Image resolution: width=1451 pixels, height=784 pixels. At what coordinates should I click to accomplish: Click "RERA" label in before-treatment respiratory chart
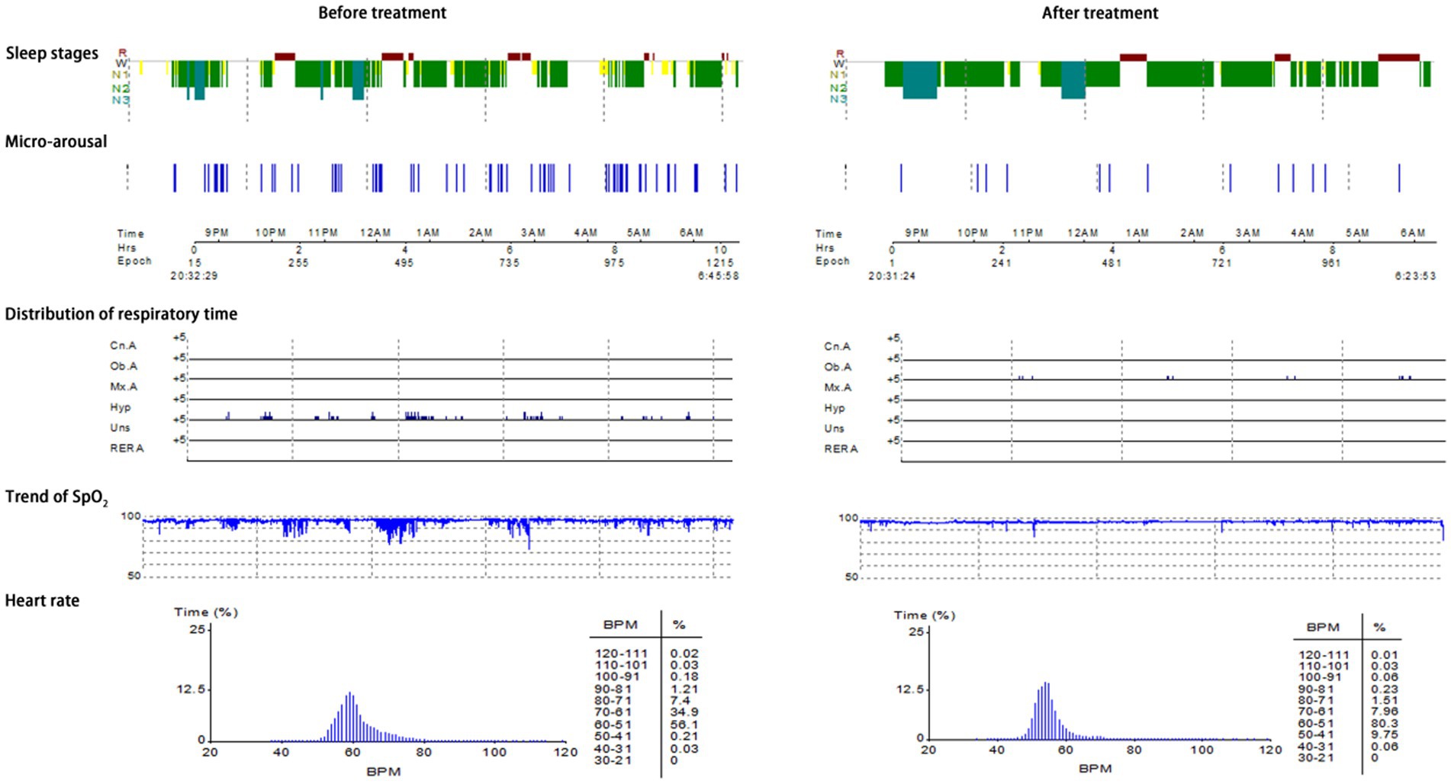[x=127, y=448]
